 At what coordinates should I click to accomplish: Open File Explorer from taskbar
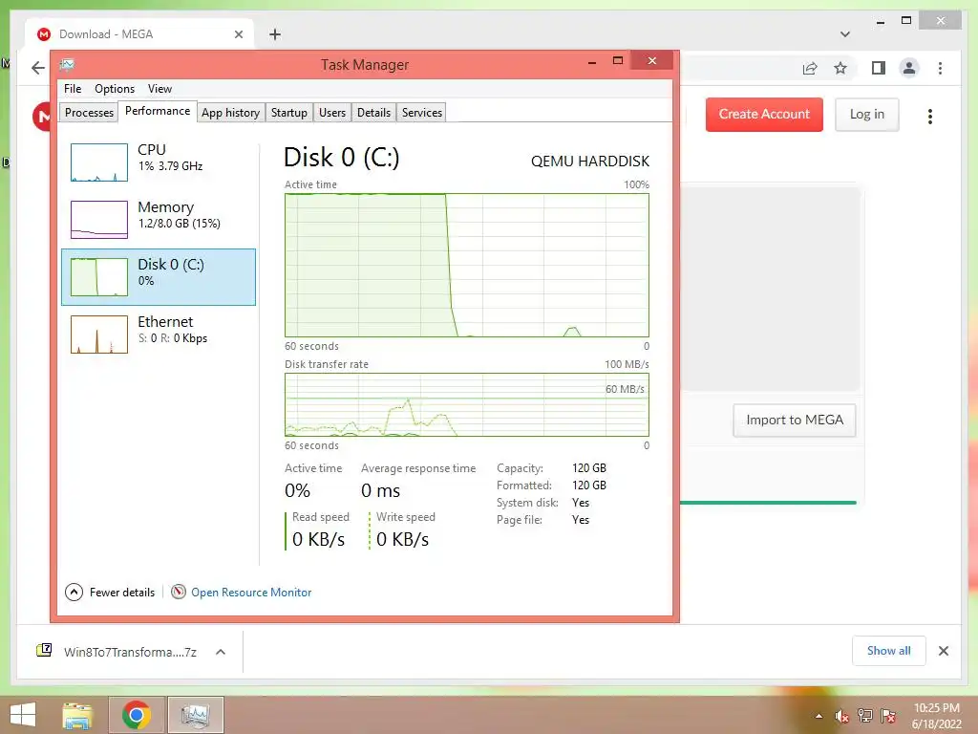(77, 715)
